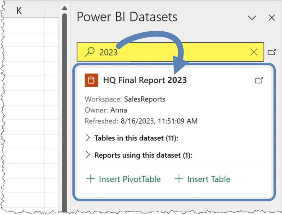Select the HQ Final Report 2023 title
This screenshot has width=282, height=215.
145,81
